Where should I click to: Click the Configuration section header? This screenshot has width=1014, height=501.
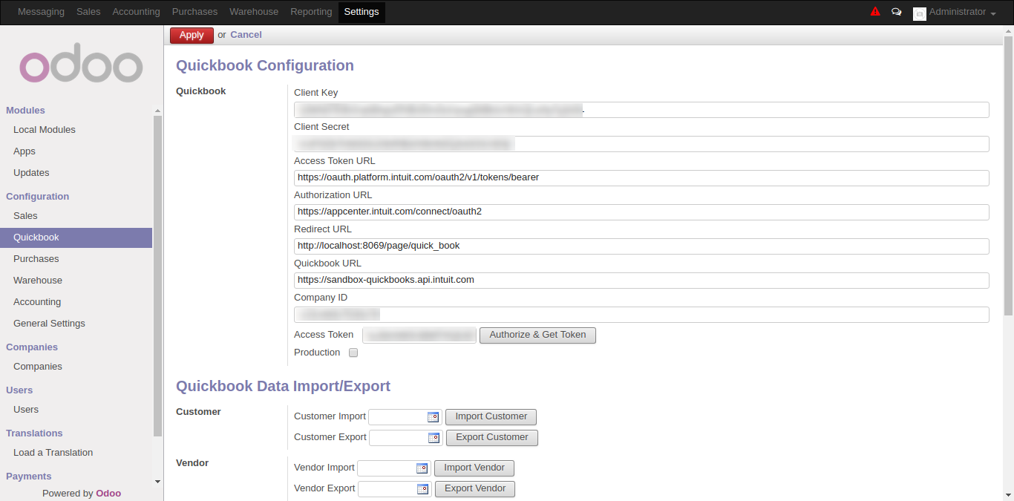[37, 197]
